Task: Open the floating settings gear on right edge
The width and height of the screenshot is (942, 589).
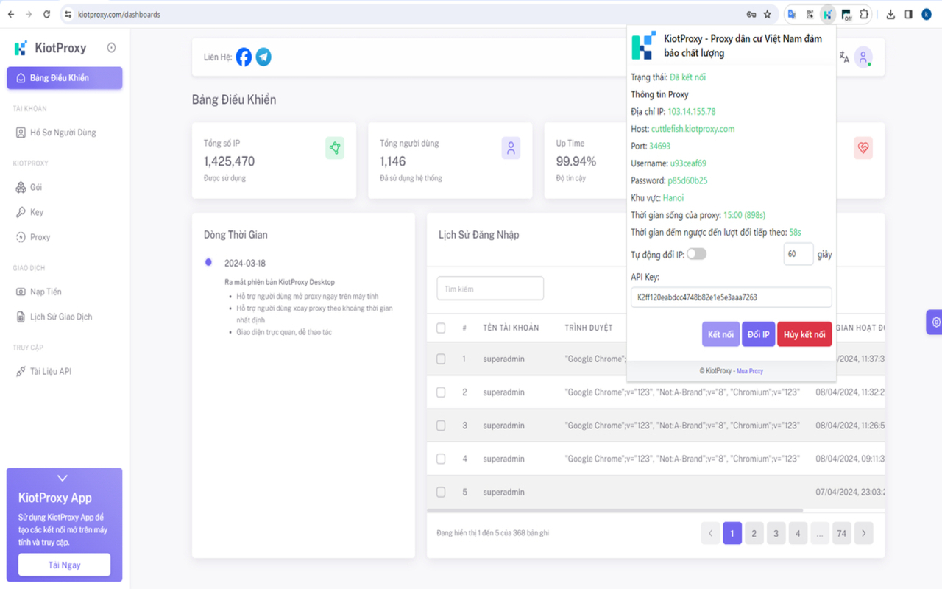Action: [x=935, y=322]
